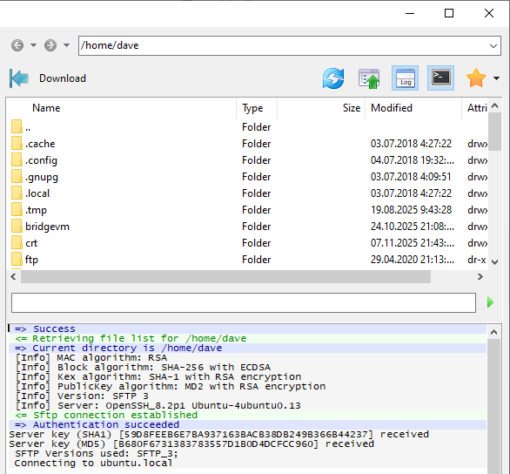Open the back history dropdown arrow
This screenshot has width=510, height=474.
point(33,45)
